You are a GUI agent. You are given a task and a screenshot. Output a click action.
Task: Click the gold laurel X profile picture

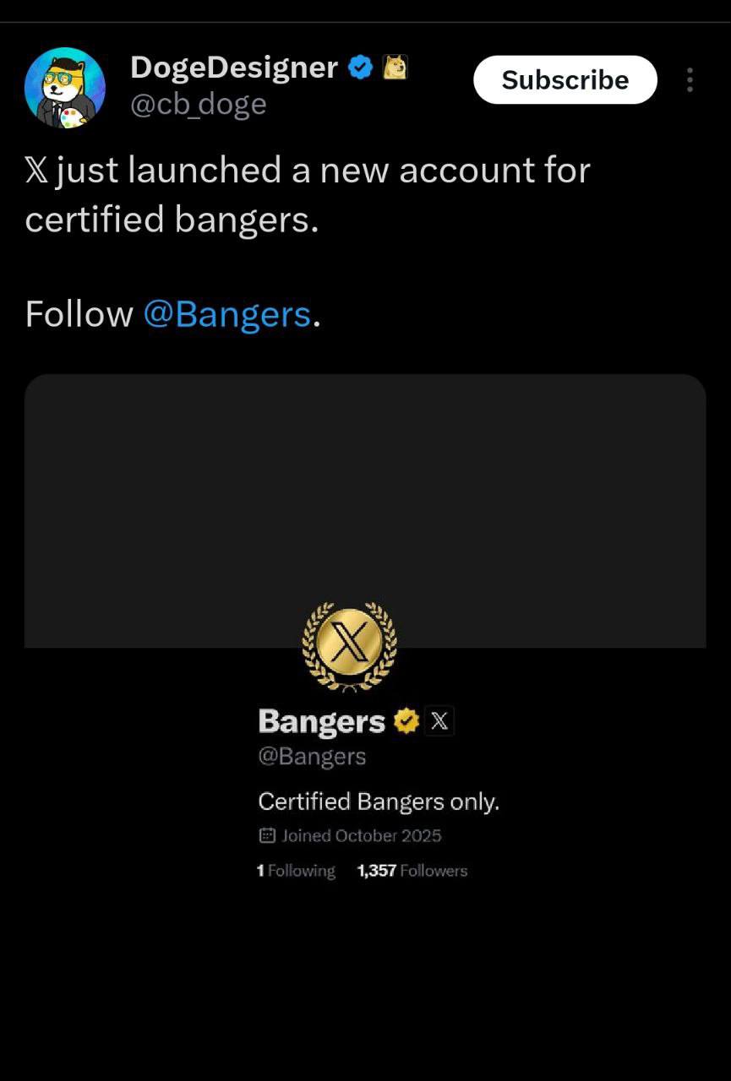[349, 647]
